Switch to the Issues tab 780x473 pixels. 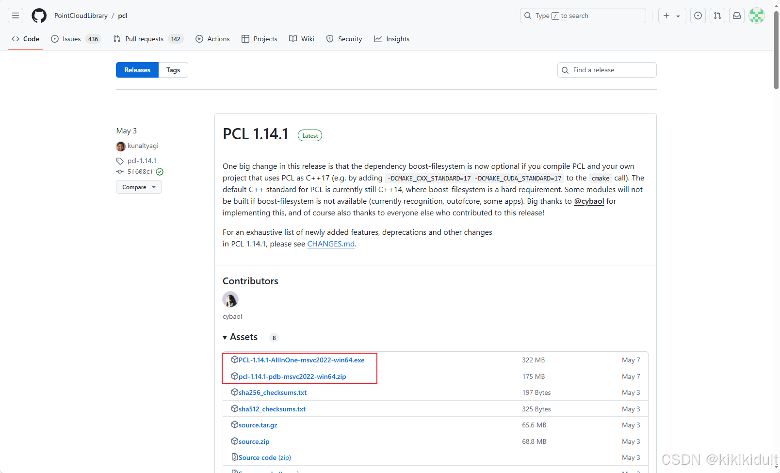(x=76, y=39)
